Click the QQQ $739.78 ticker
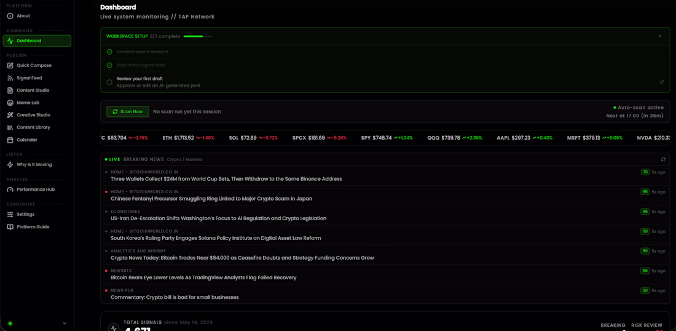The height and width of the screenshot is (331, 676). click(x=455, y=138)
